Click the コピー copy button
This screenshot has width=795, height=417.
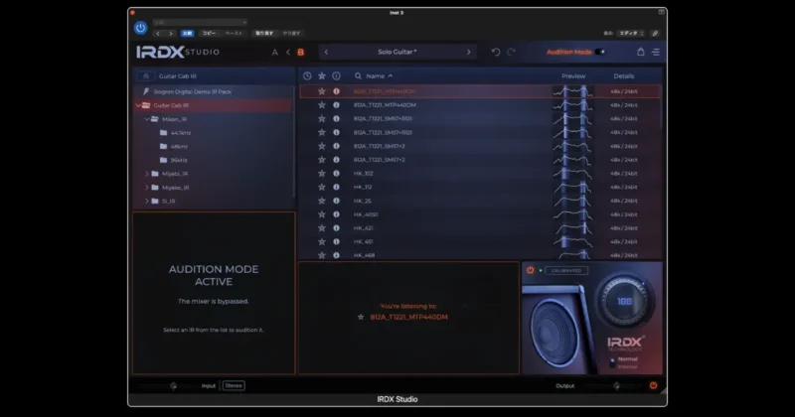[209, 34]
